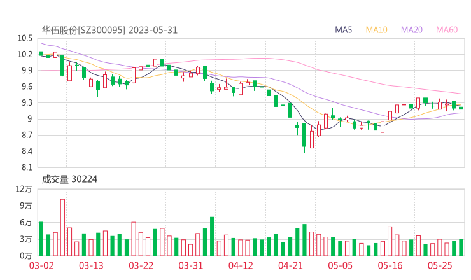Click the 9.9 price axis label
The height and width of the screenshot is (280, 471).
27,71
